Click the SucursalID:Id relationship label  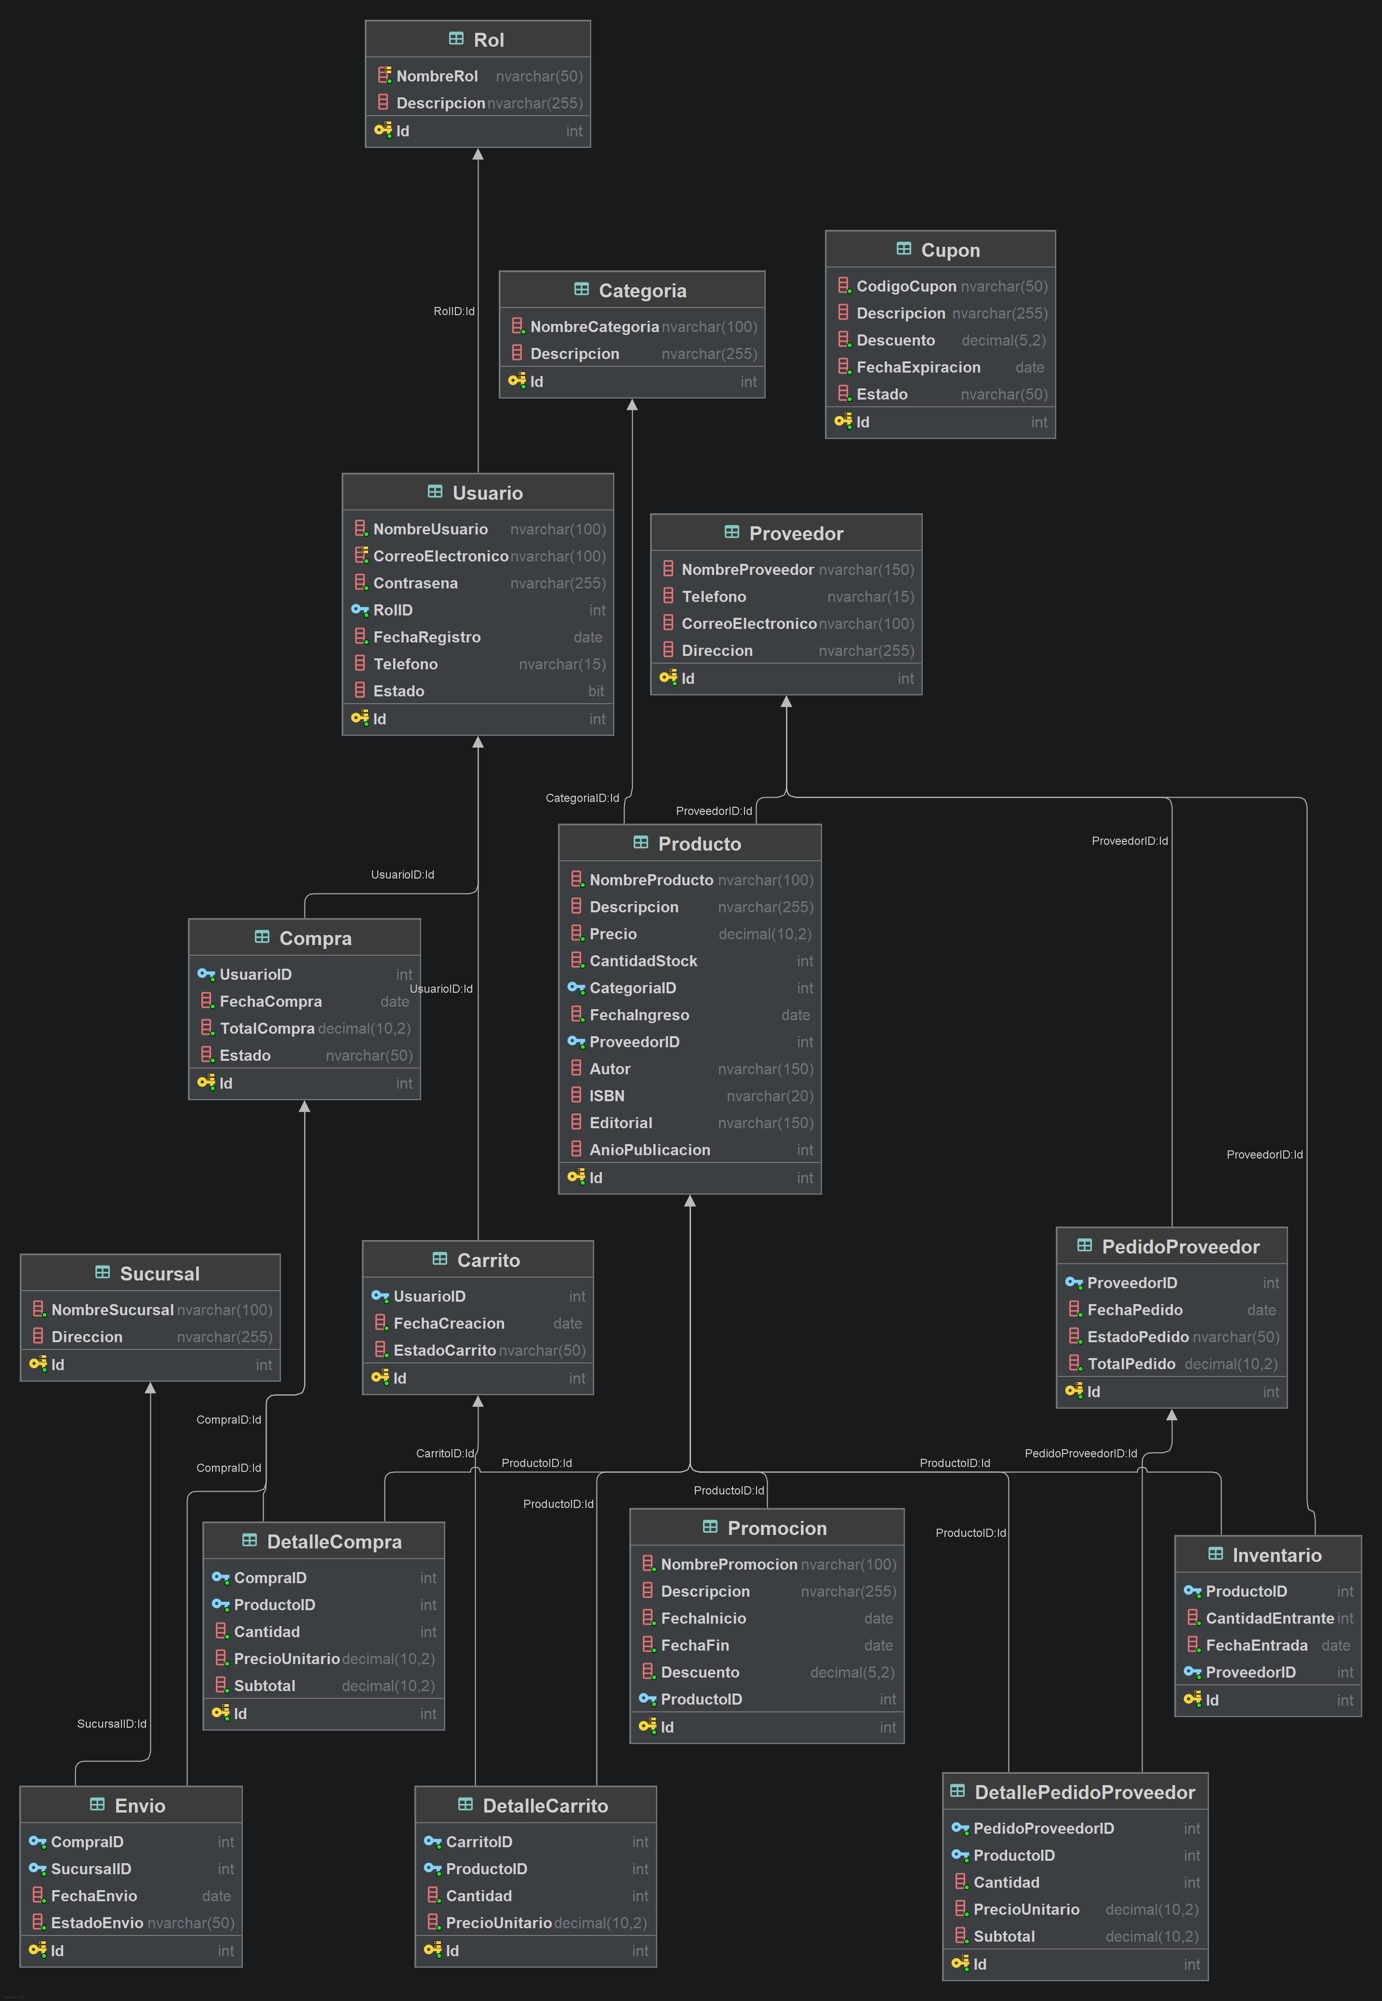[x=112, y=1723]
